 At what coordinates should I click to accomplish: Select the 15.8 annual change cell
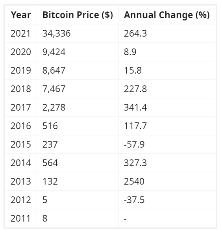tap(167, 70)
